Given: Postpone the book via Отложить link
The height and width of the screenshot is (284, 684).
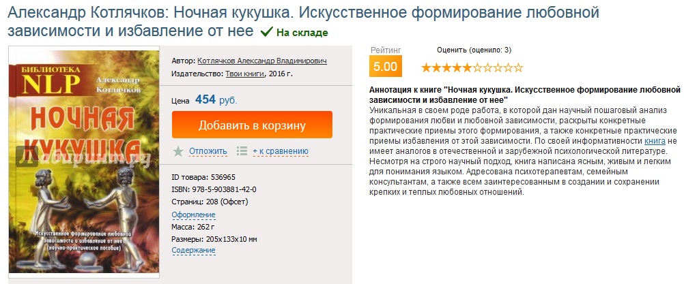Looking at the screenshot, I should coord(208,151).
